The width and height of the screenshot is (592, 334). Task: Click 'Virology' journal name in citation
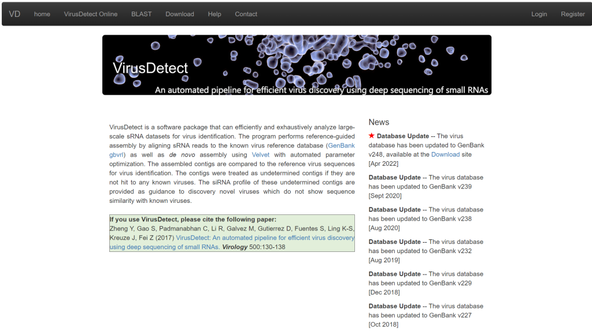point(235,247)
